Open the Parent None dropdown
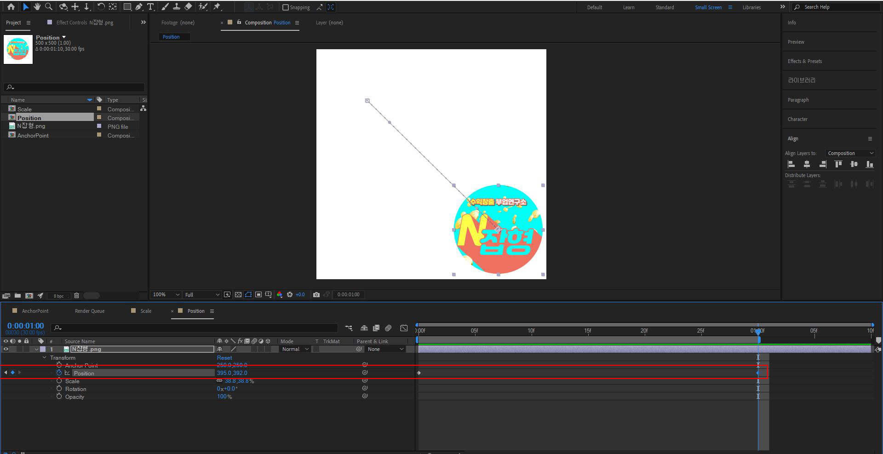The height and width of the screenshot is (454, 883). (385, 349)
